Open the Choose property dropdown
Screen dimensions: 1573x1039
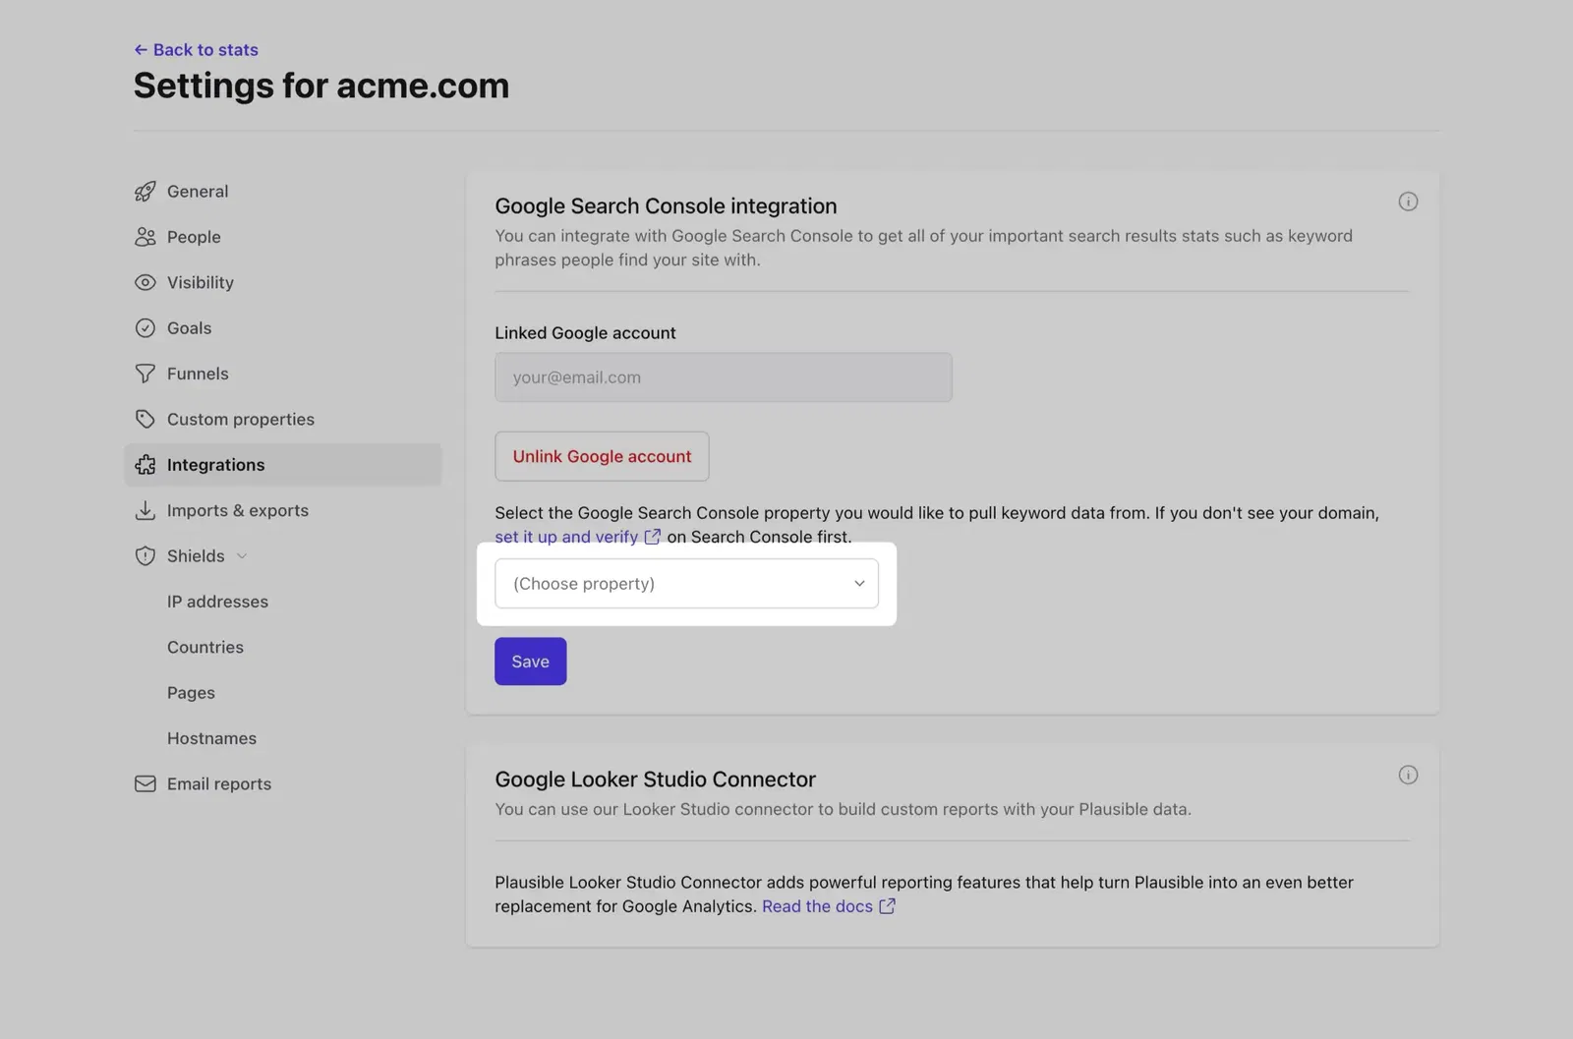coord(687,583)
